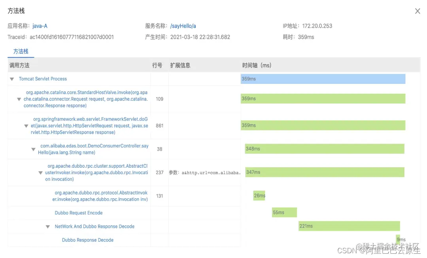Open the java-A application link

[40, 26]
